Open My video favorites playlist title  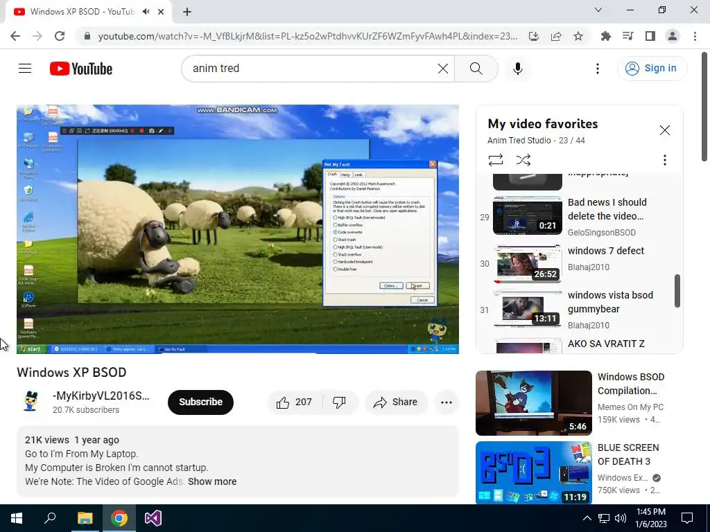pos(542,124)
